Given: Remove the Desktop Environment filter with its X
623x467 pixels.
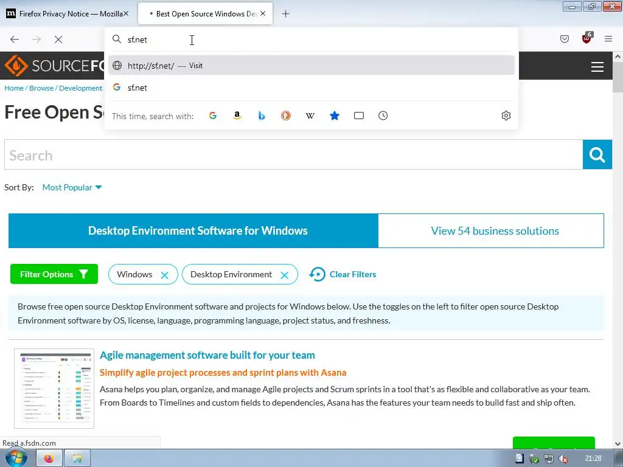Looking at the screenshot, I should pyautogui.click(x=285, y=275).
